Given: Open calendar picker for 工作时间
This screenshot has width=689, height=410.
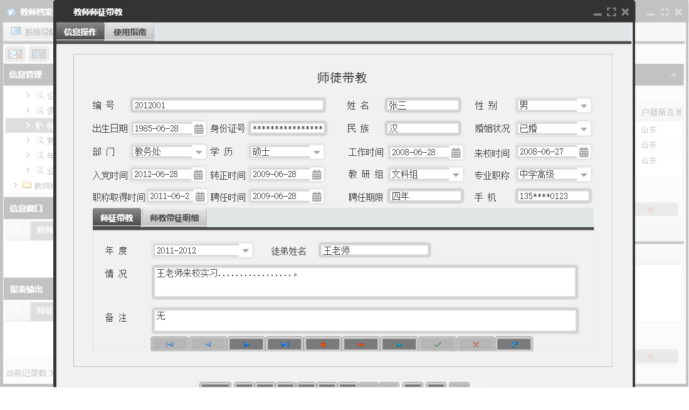Looking at the screenshot, I should pyautogui.click(x=456, y=153).
